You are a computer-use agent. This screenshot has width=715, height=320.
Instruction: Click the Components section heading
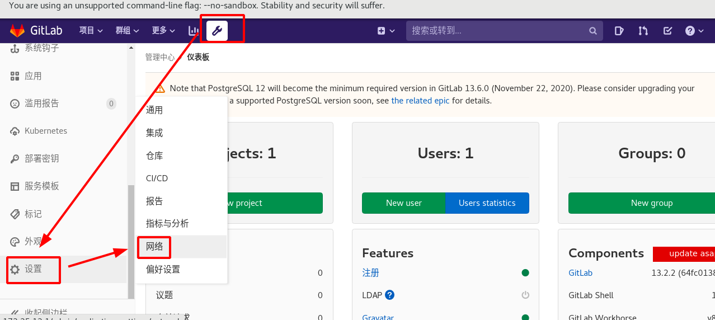(x=606, y=253)
